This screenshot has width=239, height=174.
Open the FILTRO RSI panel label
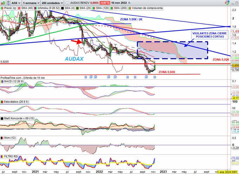11,156
